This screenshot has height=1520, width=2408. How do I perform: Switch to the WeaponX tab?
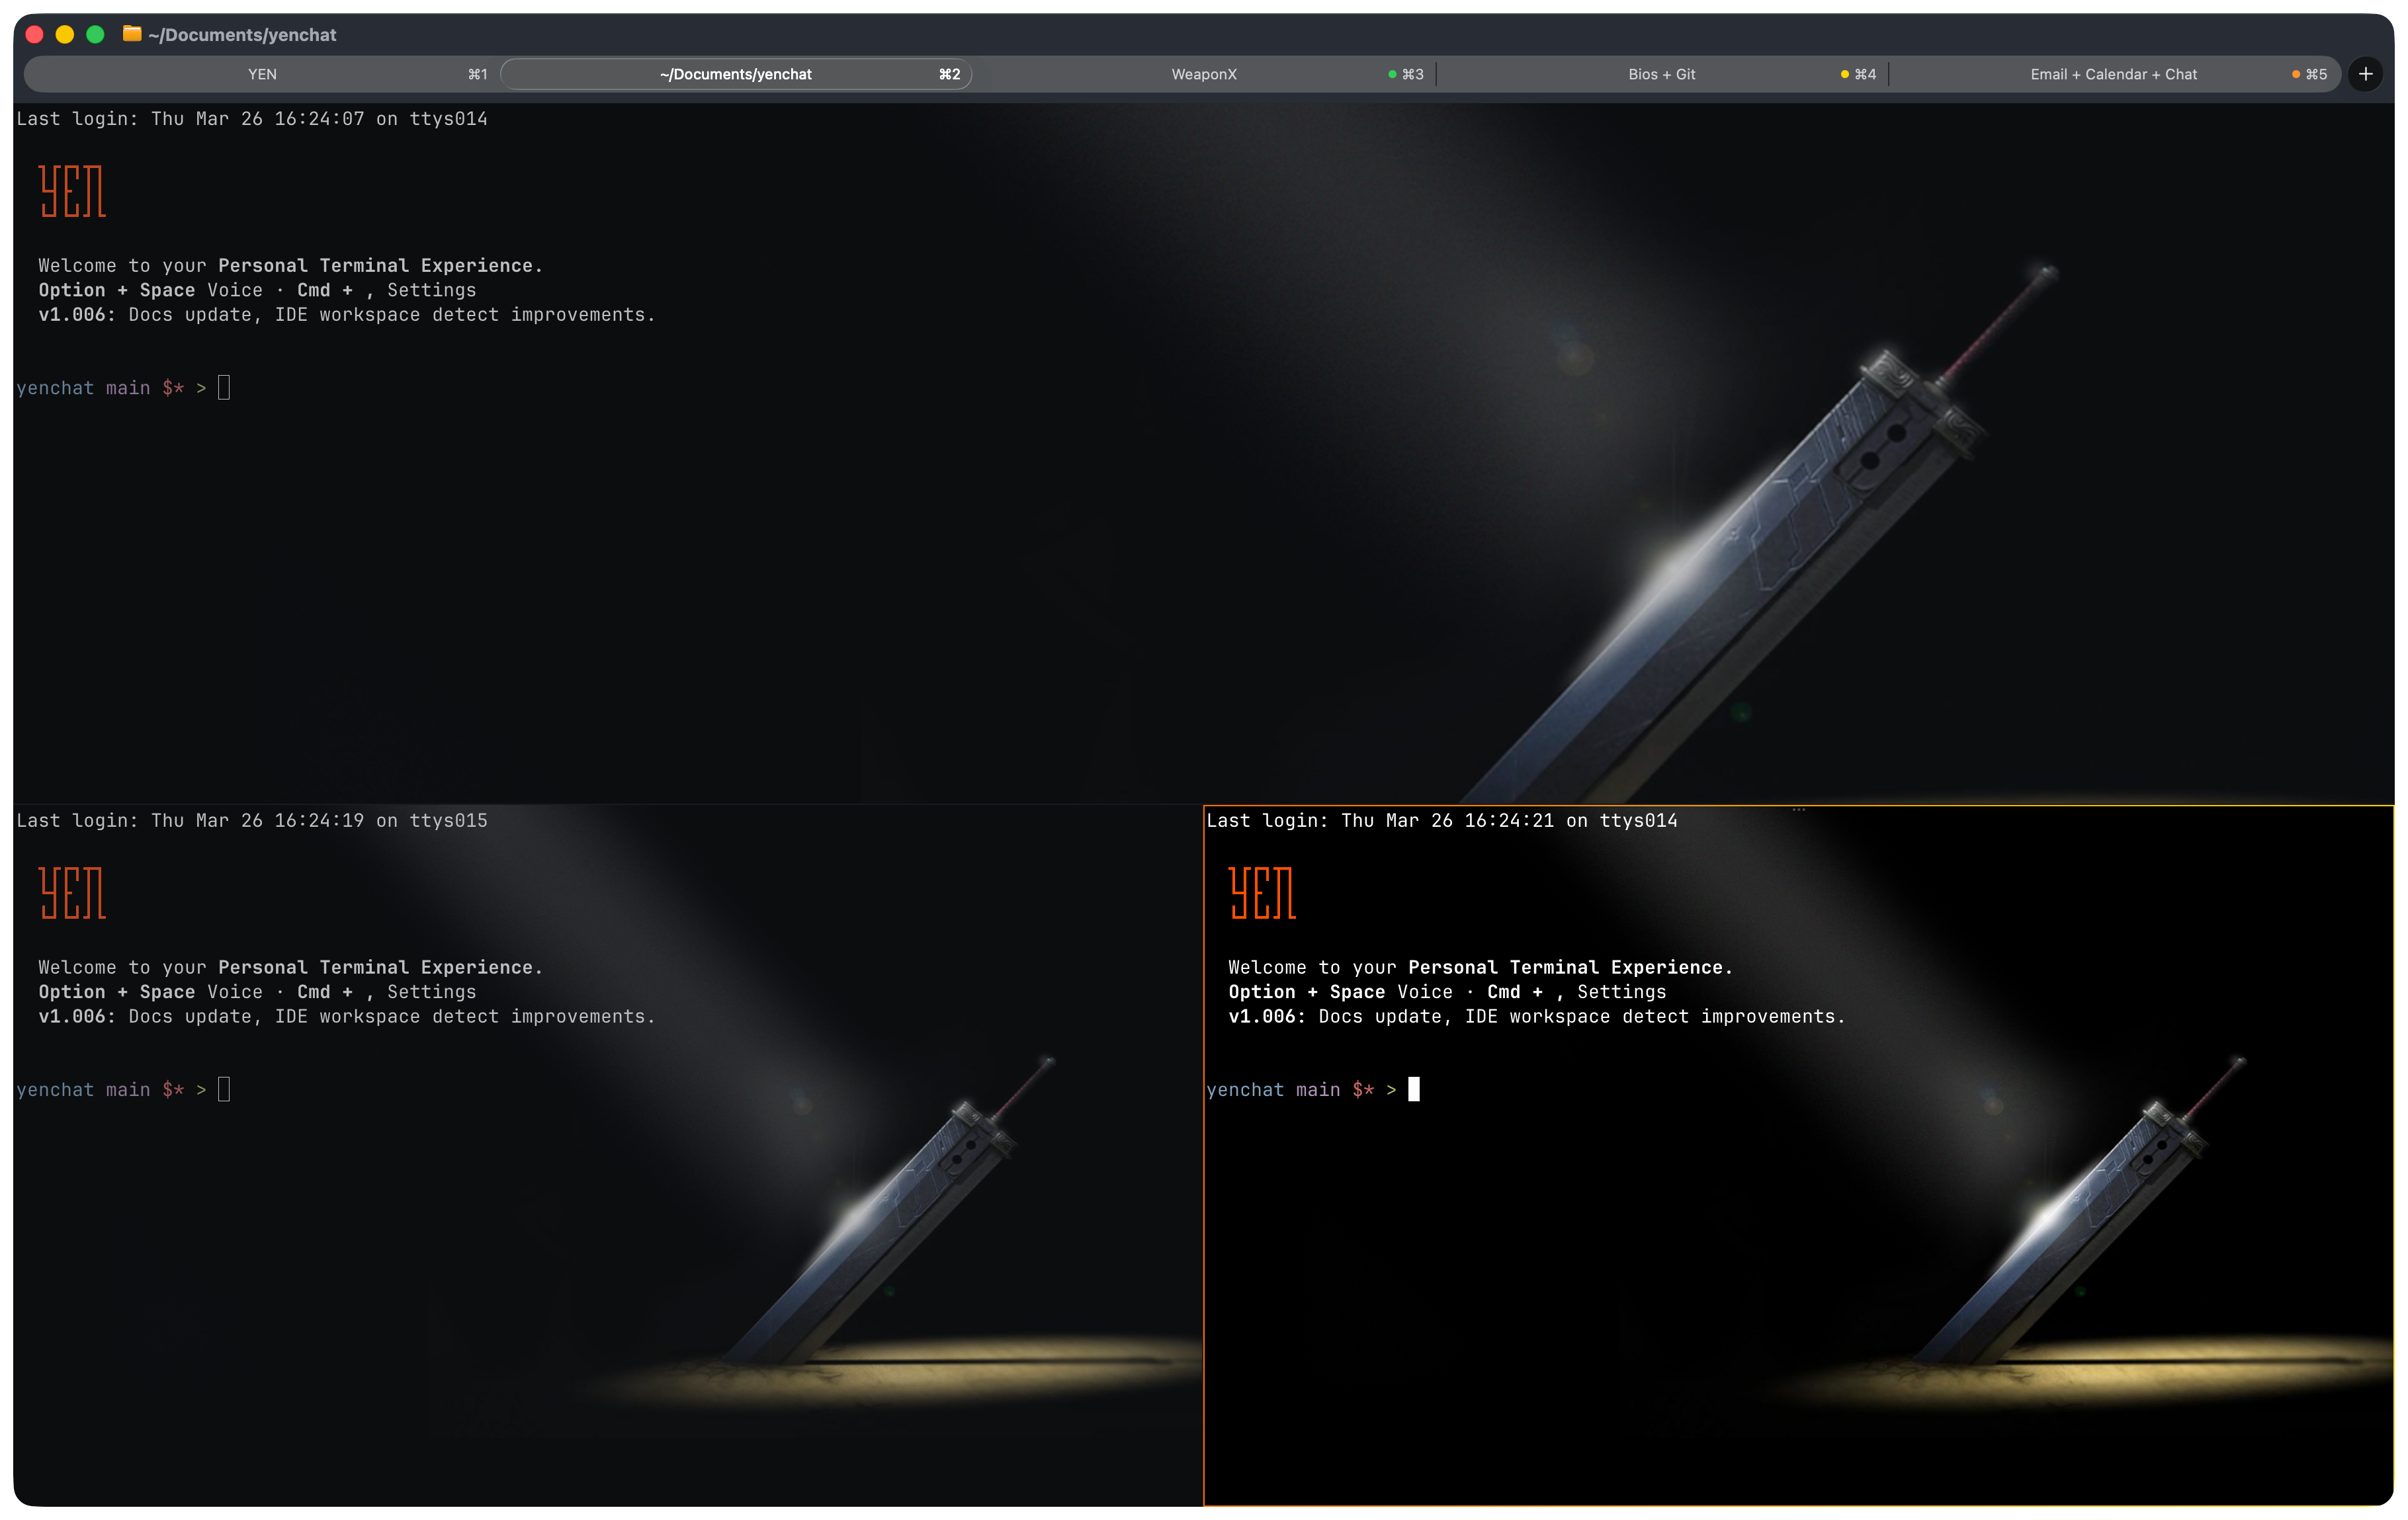point(1204,74)
